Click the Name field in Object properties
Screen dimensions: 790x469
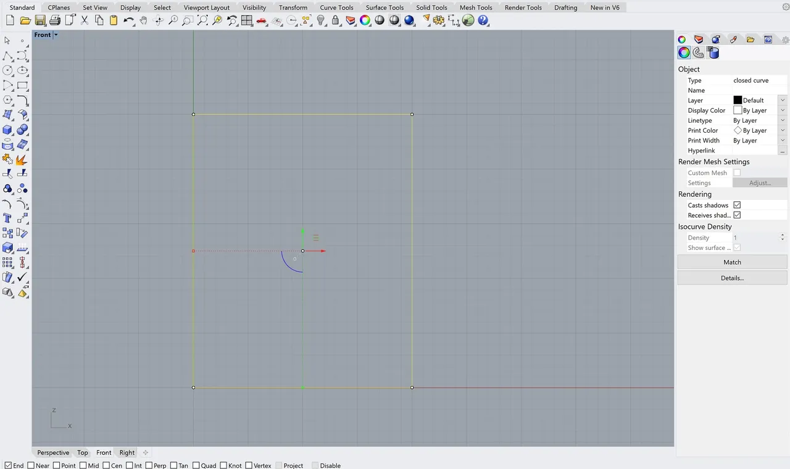click(760, 90)
